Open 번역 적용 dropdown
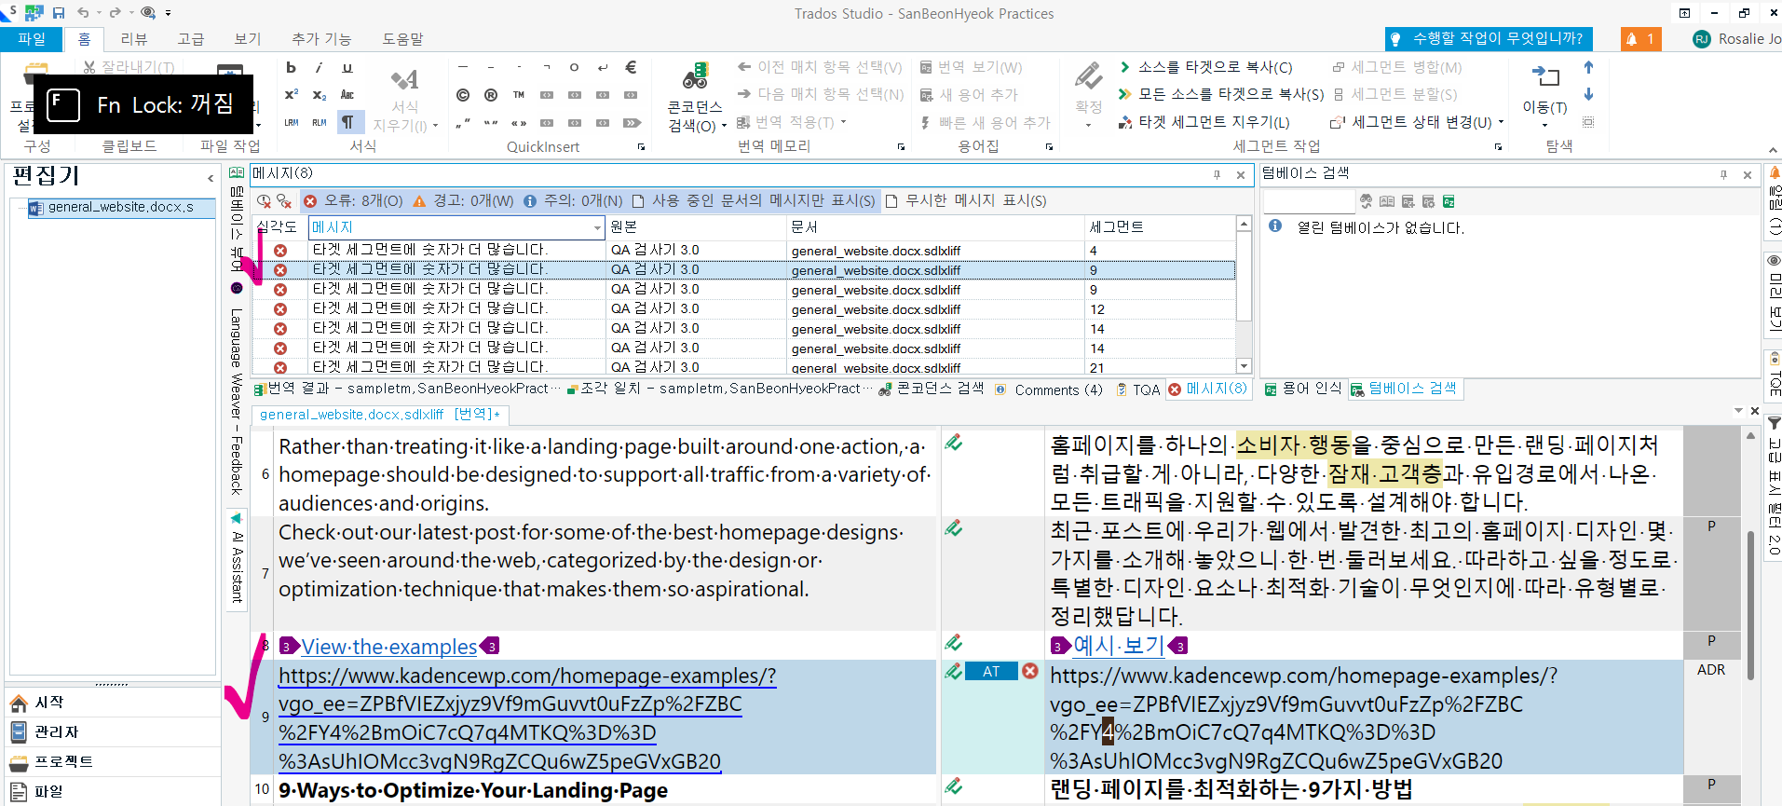Screen dimensions: 1782x806 (x=844, y=122)
